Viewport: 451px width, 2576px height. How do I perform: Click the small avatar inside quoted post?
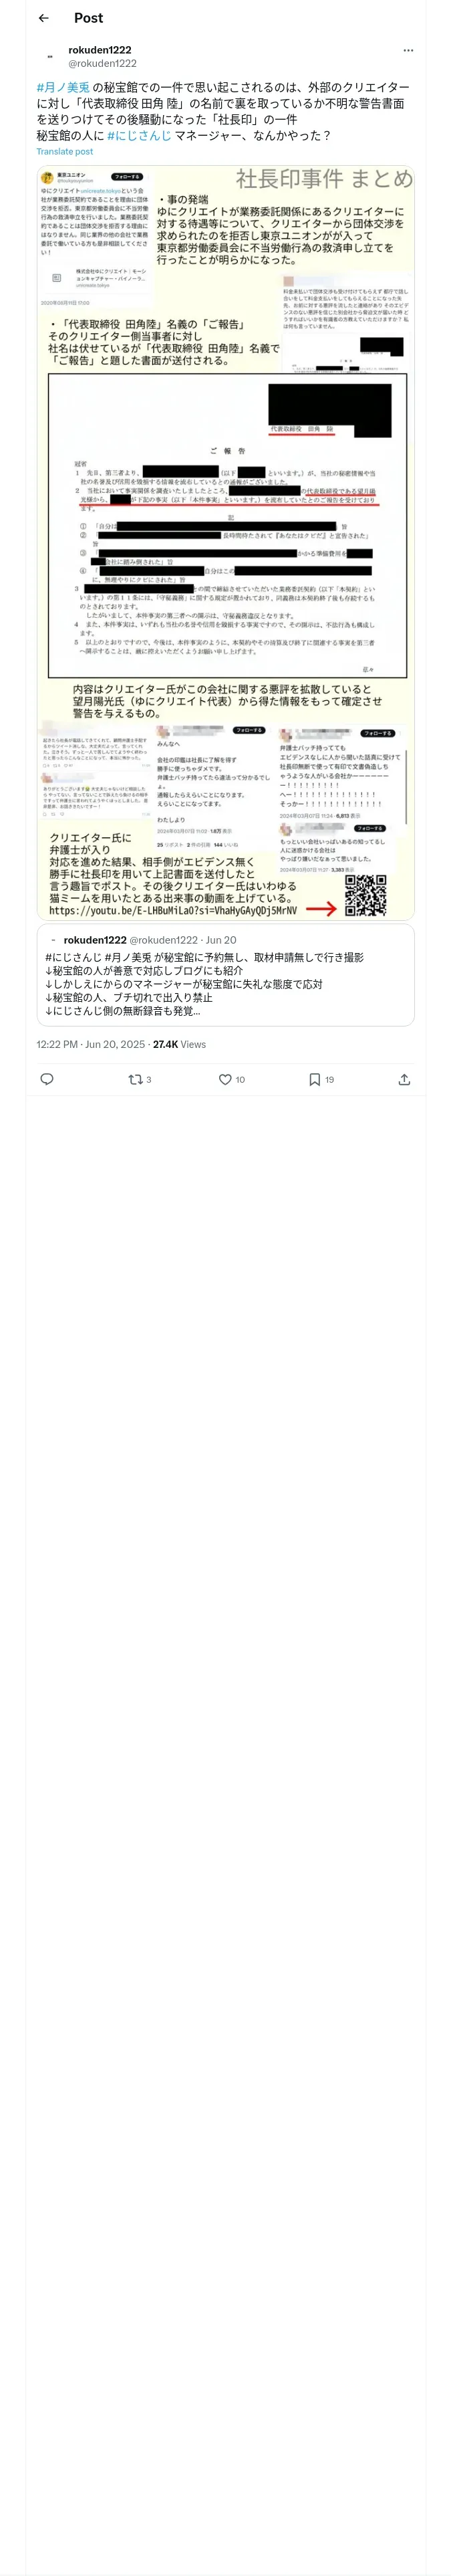tap(53, 940)
